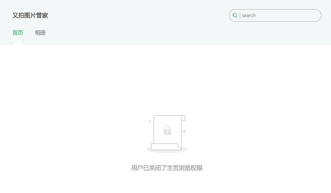Click the right end of search box
This screenshot has height=193, width=331.
(317, 15)
